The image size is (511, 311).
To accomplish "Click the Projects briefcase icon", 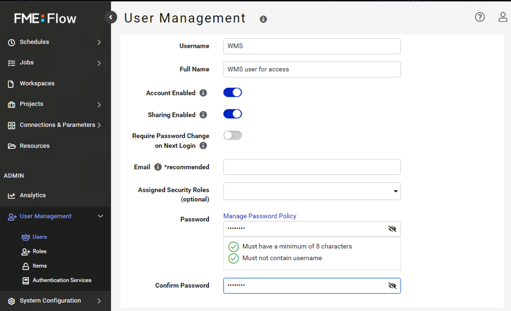I will [11, 104].
